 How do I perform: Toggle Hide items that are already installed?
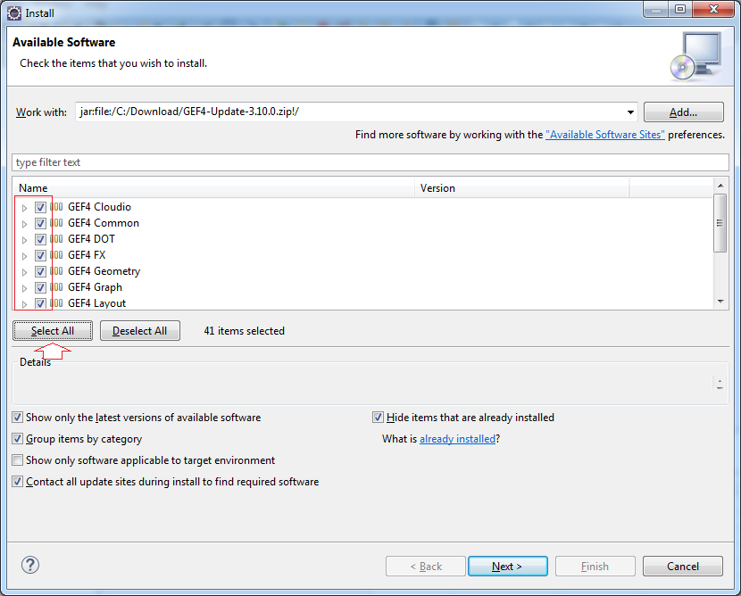pyautogui.click(x=378, y=418)
